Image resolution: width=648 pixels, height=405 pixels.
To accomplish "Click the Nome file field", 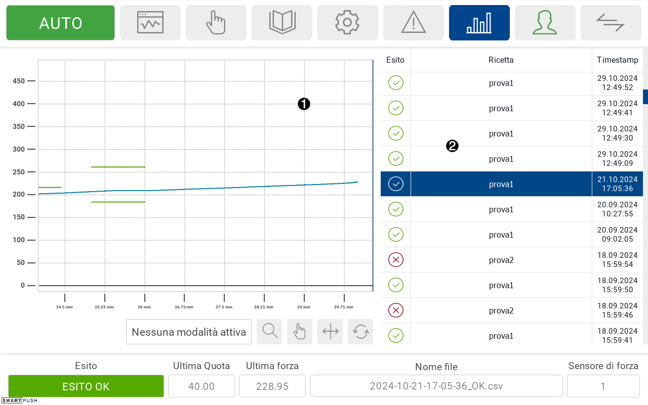I will coord(436,386).
